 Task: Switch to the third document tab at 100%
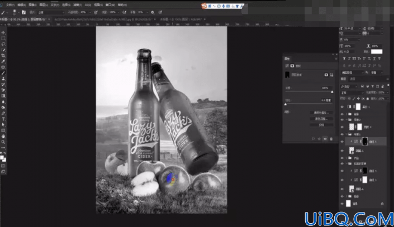tap(181, 20)
